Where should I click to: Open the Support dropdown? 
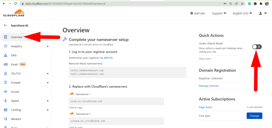point(219,13)
